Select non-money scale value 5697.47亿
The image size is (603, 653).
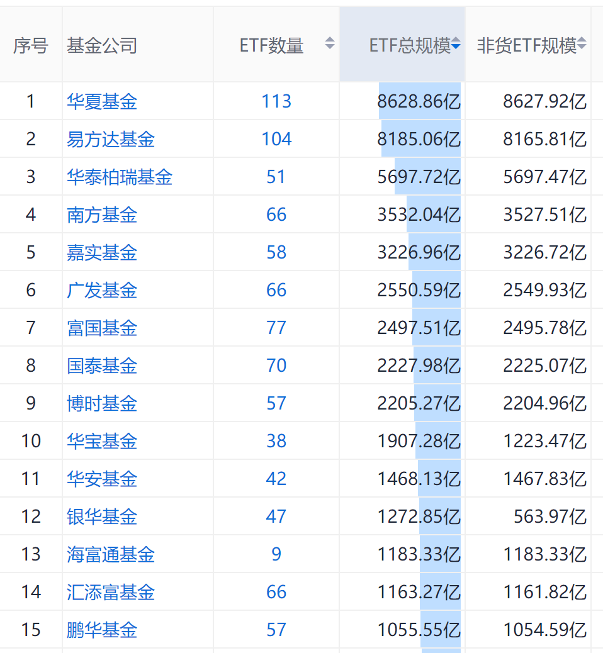pyautogui.click(x=545, y=177)
